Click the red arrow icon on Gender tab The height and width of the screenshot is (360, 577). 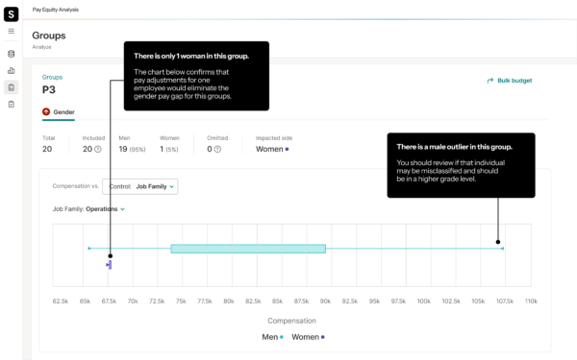click(x=46, y=111)
